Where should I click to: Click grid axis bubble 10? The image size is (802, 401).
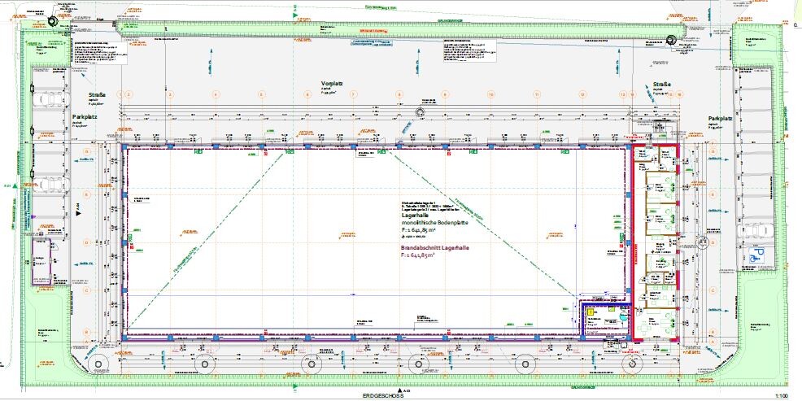tap(490, 94)
